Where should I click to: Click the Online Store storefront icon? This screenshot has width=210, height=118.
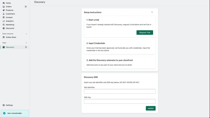[x=4, y=37]
